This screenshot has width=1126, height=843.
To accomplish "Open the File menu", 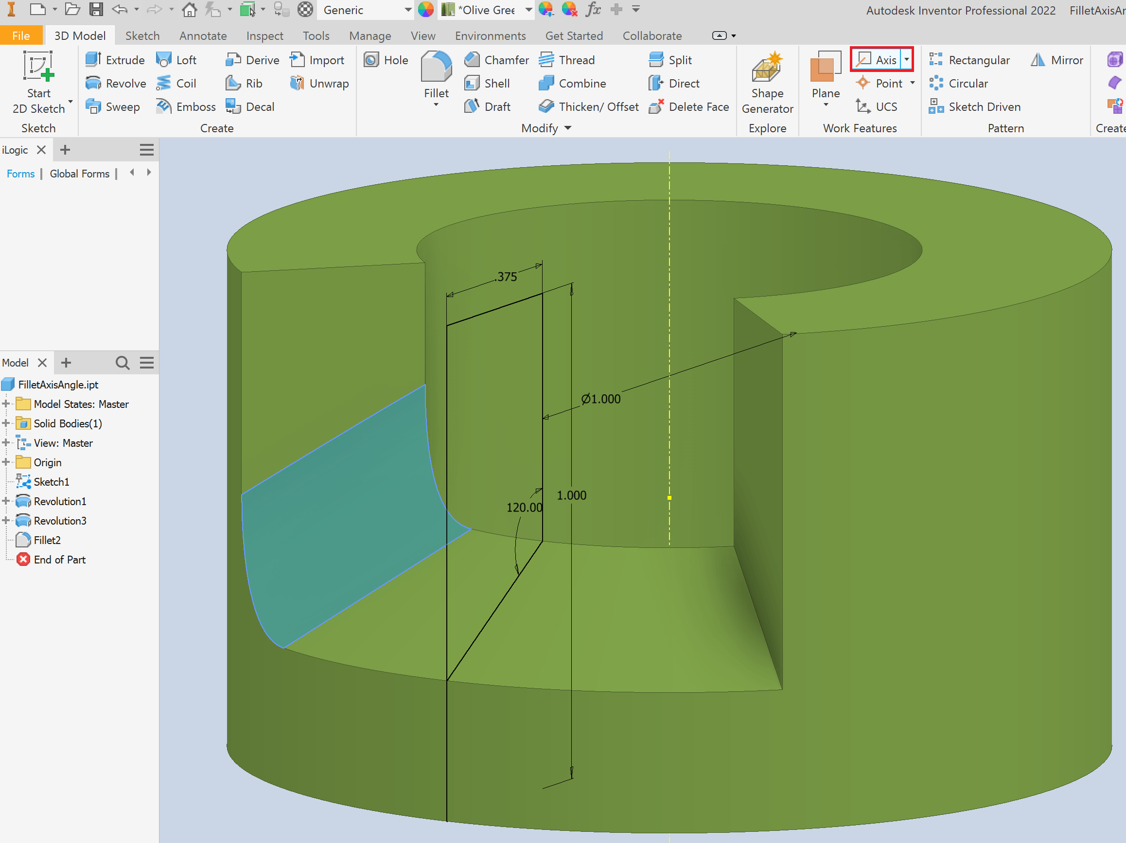I will (21, 35).
